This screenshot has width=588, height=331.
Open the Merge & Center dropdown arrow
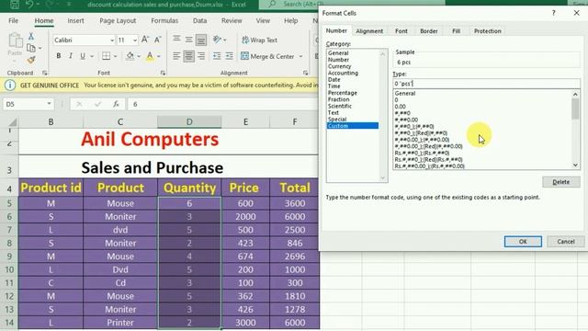pos(300,56)
